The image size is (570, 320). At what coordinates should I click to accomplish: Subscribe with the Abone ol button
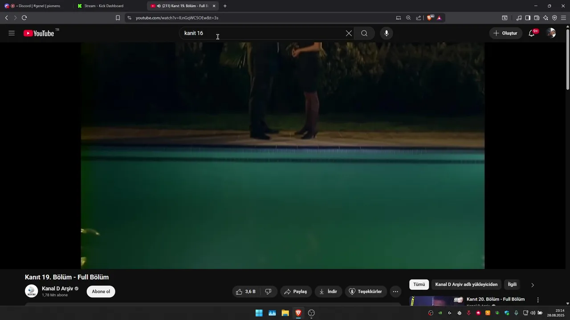101,292
